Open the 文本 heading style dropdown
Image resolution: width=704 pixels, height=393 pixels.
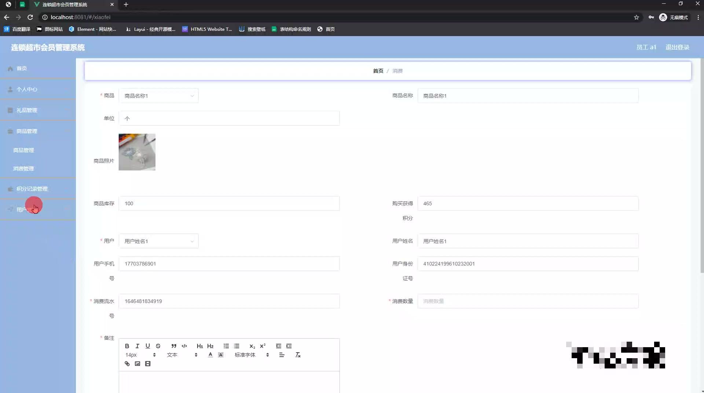coord(182,355)
